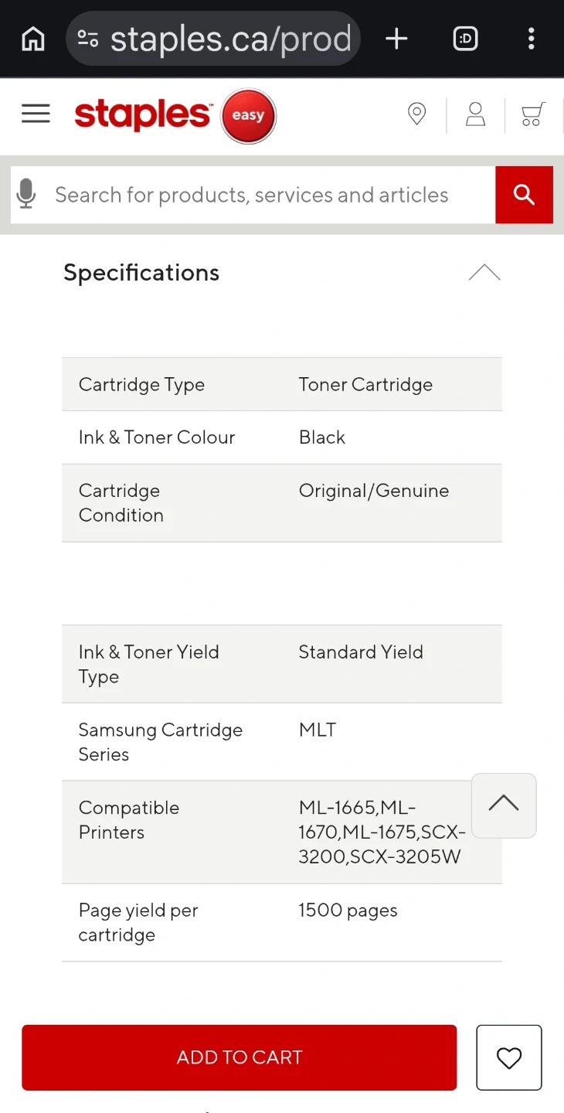
Task: View the shopping cart
Action: tap(532, 114)
